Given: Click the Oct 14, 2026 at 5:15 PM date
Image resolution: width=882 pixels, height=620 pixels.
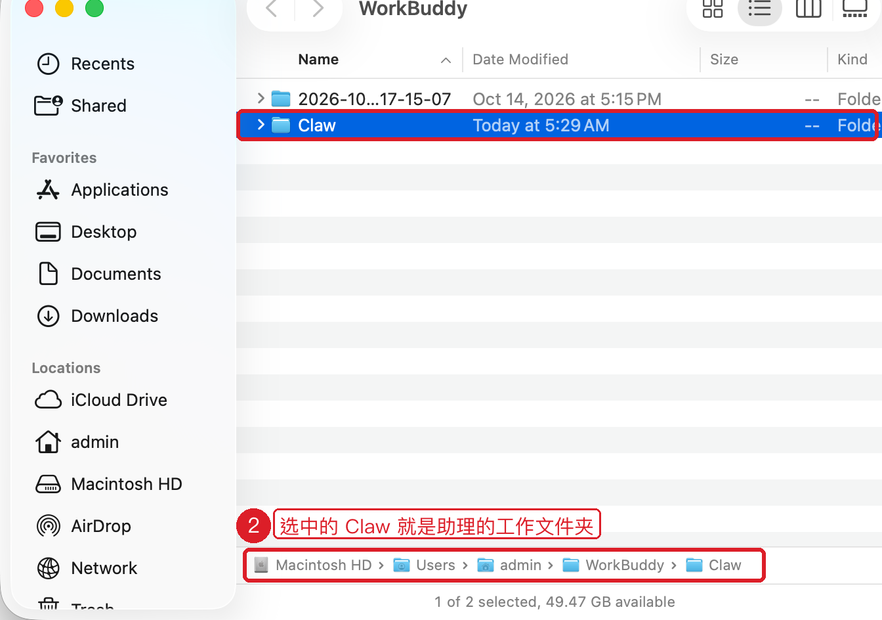Looking at the screenshot, I should point(567,99).
